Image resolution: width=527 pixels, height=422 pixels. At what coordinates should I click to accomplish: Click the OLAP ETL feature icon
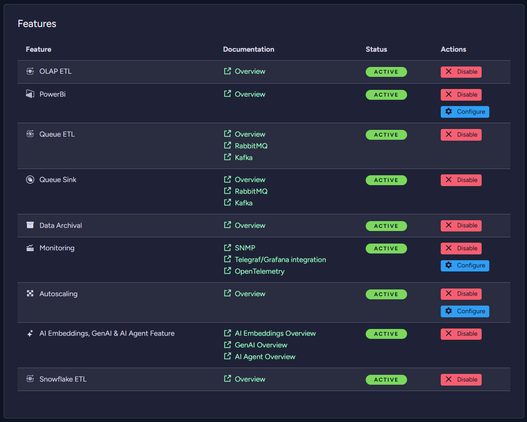30,71
